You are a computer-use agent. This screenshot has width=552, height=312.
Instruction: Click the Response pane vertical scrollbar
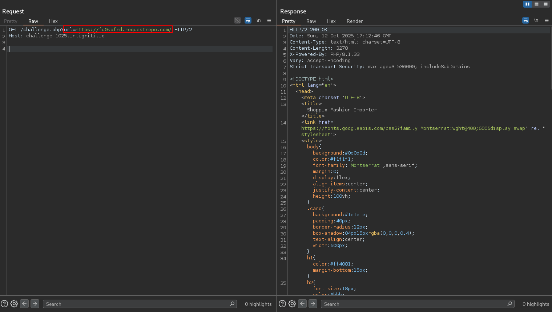[551, 58]
